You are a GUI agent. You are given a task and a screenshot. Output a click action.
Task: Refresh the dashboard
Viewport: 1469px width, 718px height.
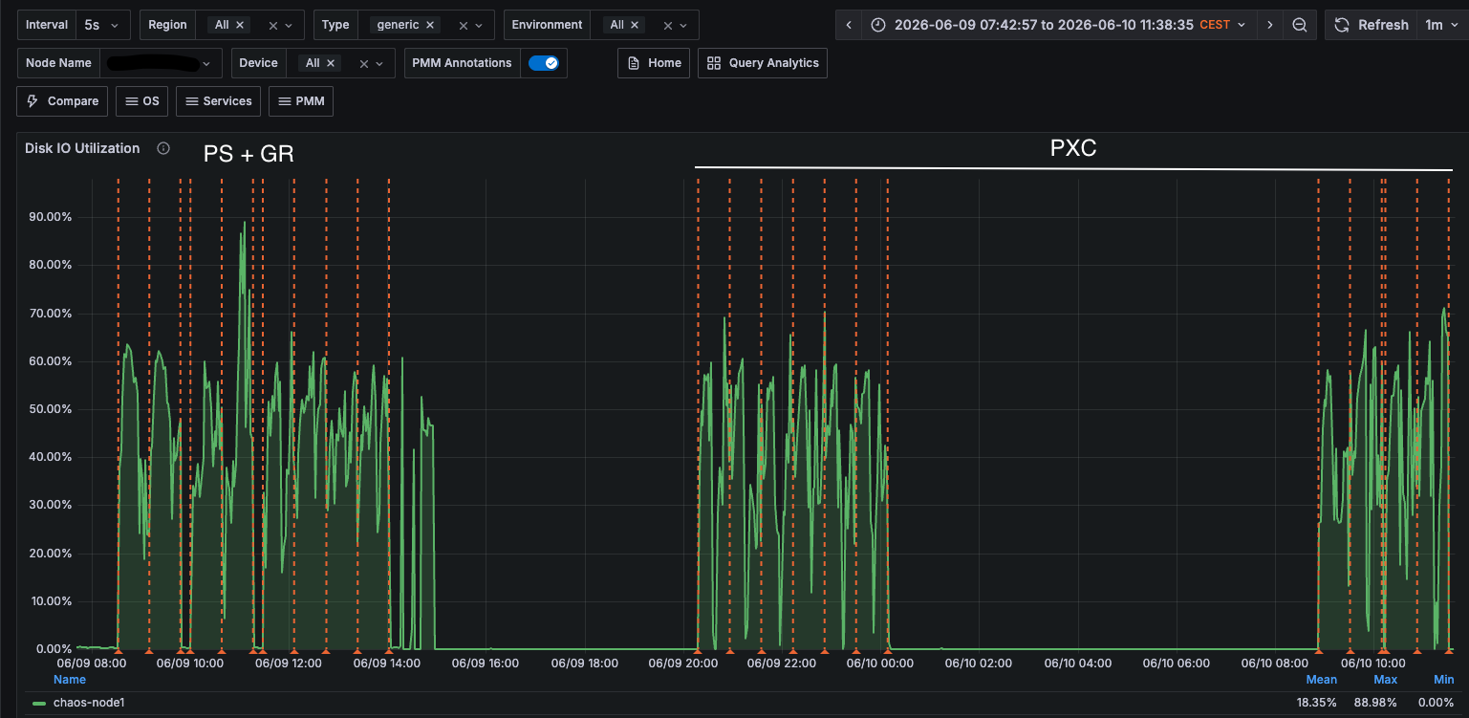(1371, 25)
